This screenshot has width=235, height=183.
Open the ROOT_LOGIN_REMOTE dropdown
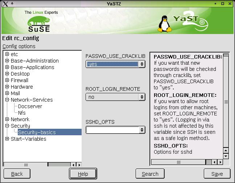(142, 97)
